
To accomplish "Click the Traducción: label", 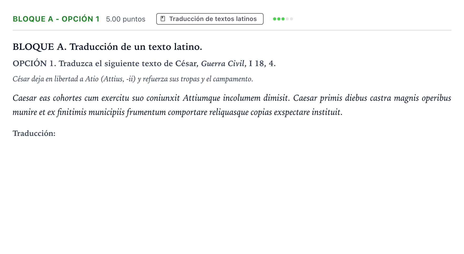I will tap(34, 133).
